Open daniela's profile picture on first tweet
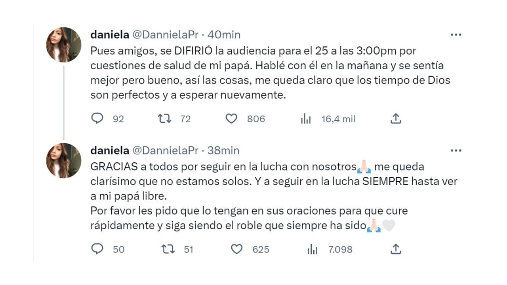This screenshot has width=507, height=285. (63, 45)
